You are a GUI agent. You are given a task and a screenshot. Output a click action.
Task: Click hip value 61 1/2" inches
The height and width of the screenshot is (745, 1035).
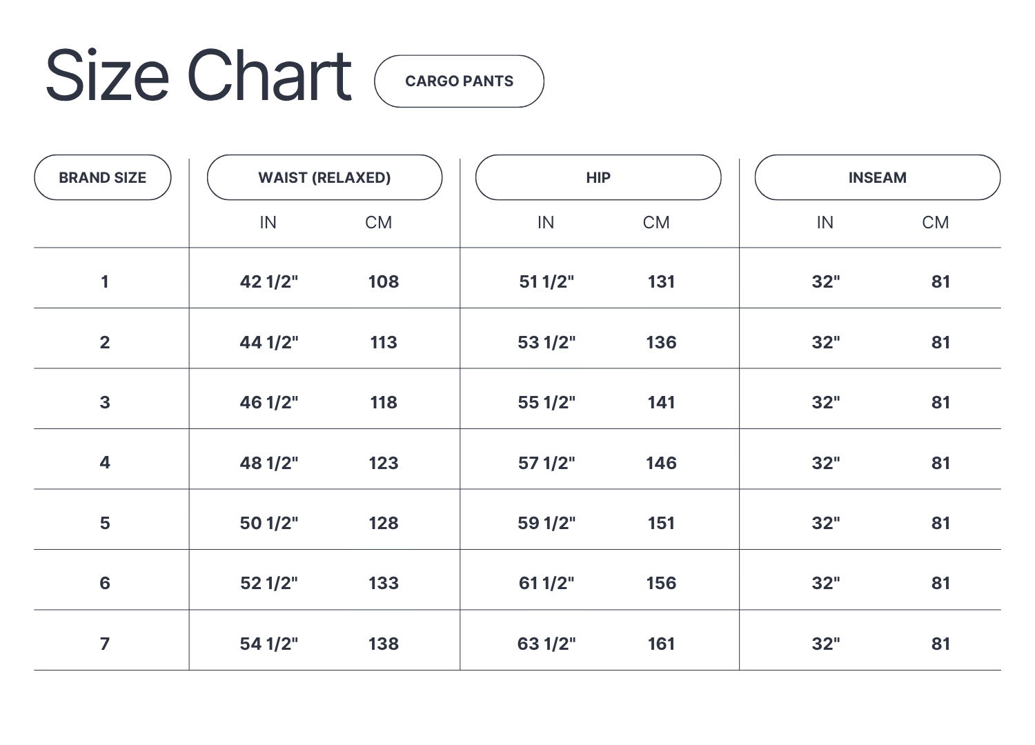coord(546,583)
